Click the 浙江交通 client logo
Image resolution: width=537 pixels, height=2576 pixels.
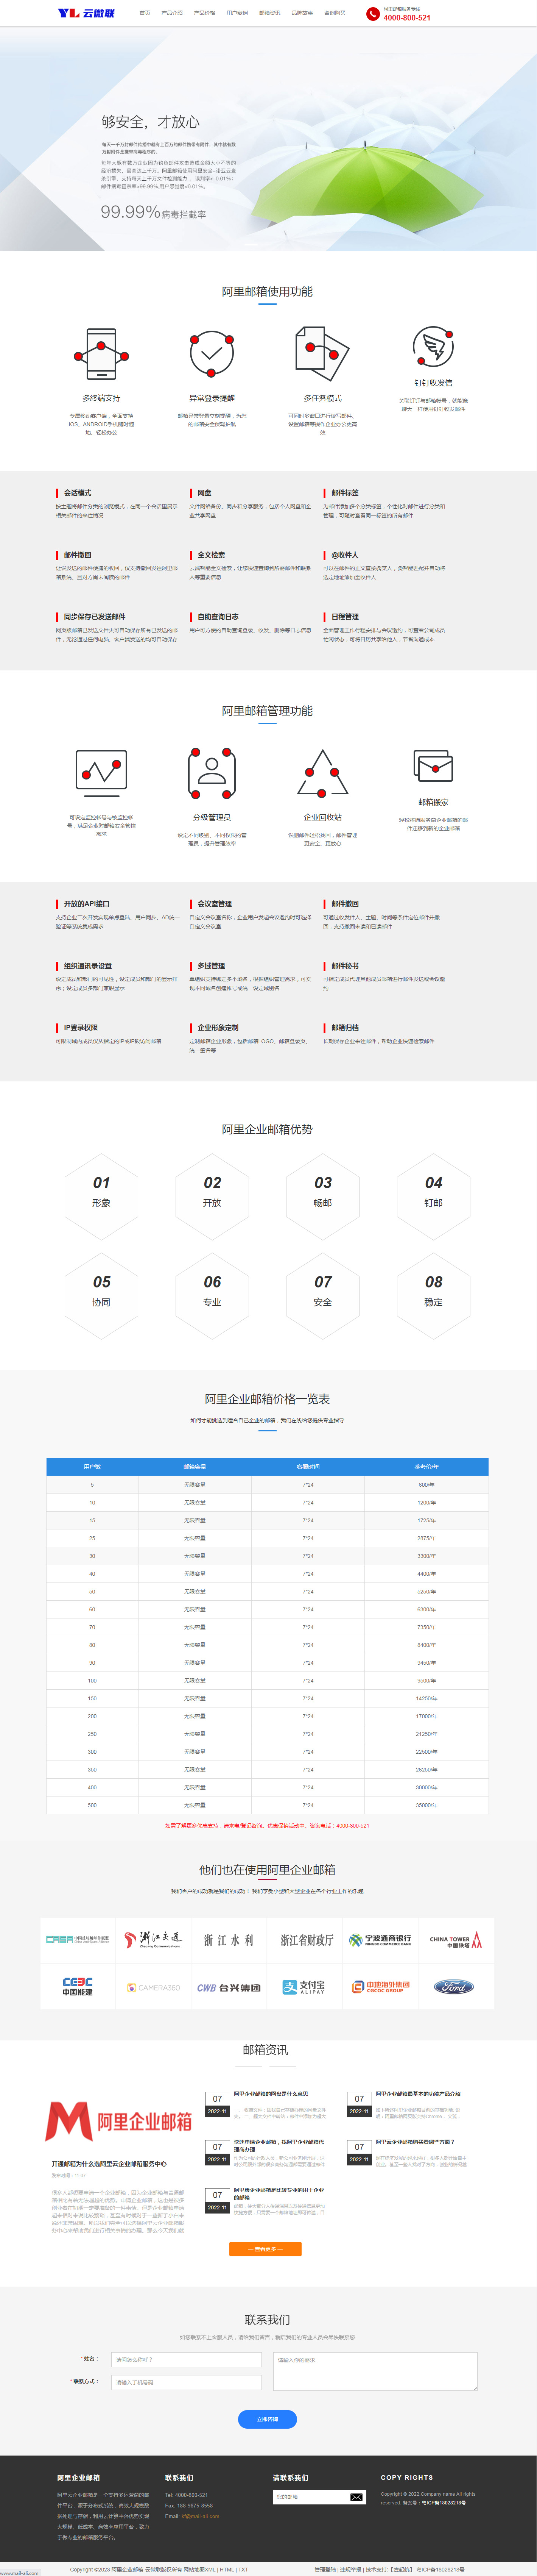coord(153,1940)
